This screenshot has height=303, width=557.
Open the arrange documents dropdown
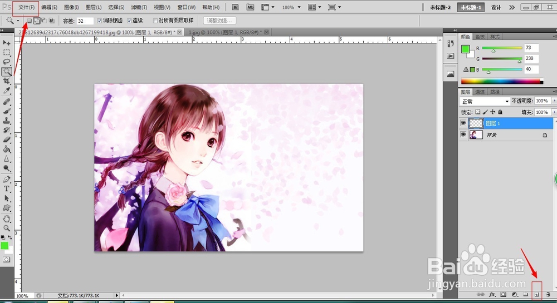[315, 7]
